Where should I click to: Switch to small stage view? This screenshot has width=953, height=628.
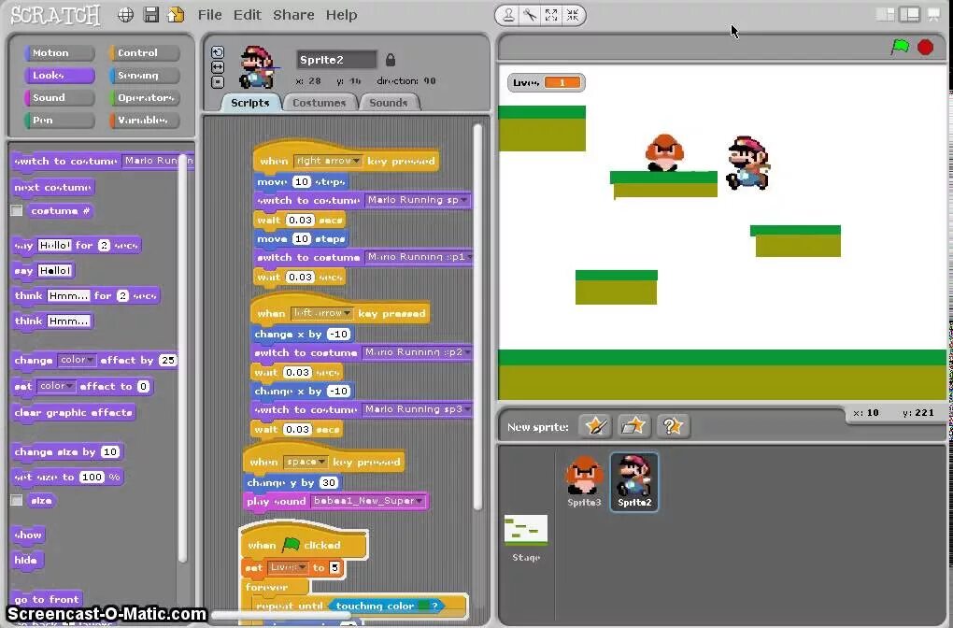(886, 15)
